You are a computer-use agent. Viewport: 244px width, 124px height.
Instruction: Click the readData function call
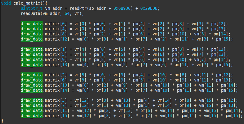[x=31, y=14]
